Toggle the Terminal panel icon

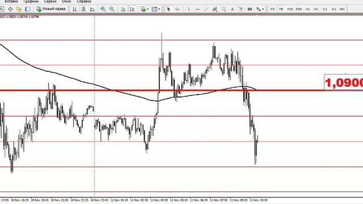(28, 9)
